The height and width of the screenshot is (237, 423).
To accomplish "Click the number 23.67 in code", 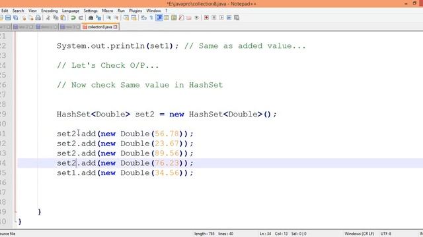I will click(x=167, y=144).
